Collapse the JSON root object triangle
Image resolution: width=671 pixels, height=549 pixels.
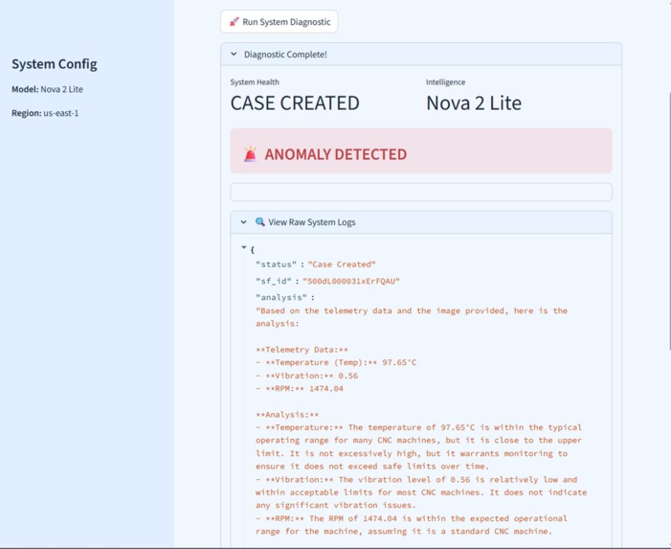tap(244, 247)
